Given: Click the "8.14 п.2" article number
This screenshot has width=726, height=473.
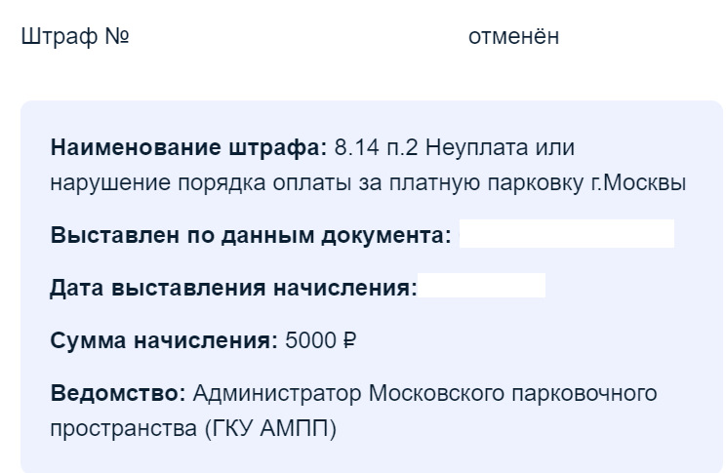Looking at the screenshot, I should [x=376, y=148].
